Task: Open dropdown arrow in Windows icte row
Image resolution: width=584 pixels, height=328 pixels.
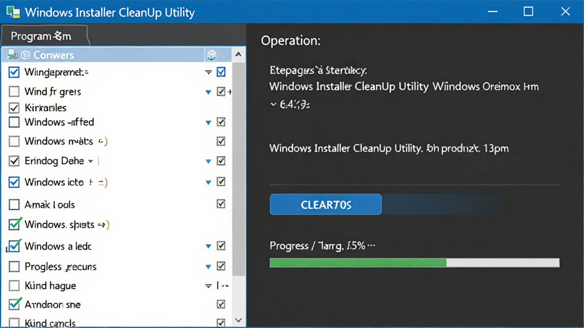Action: coord(208,183)
